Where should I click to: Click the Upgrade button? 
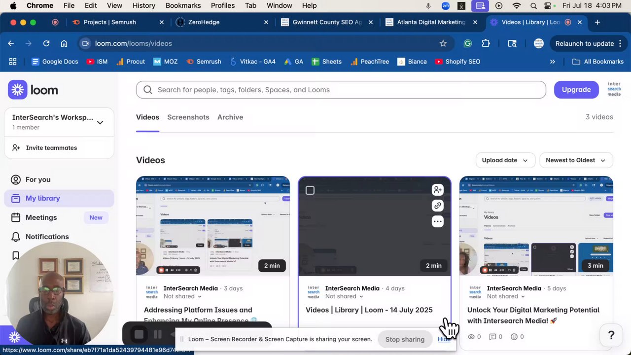pos(576,89)
